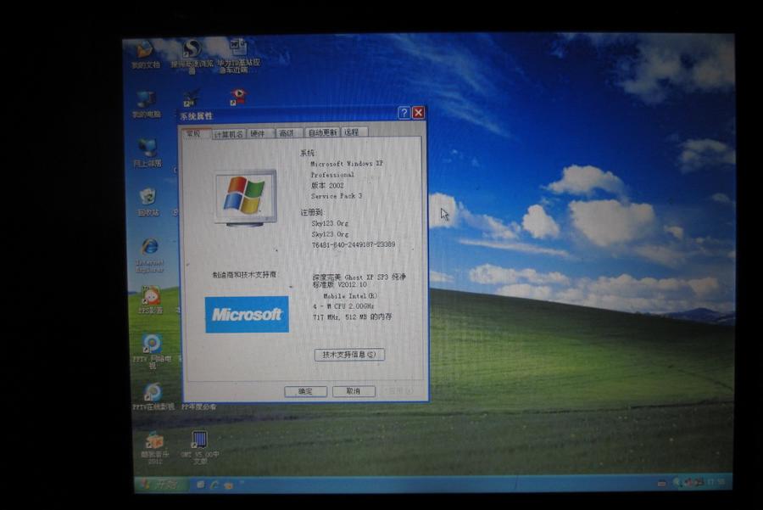Click the '717 MHz, 512 MB' memory text
763x510 pixels.
pyautogui.click(x=353, y=317)
